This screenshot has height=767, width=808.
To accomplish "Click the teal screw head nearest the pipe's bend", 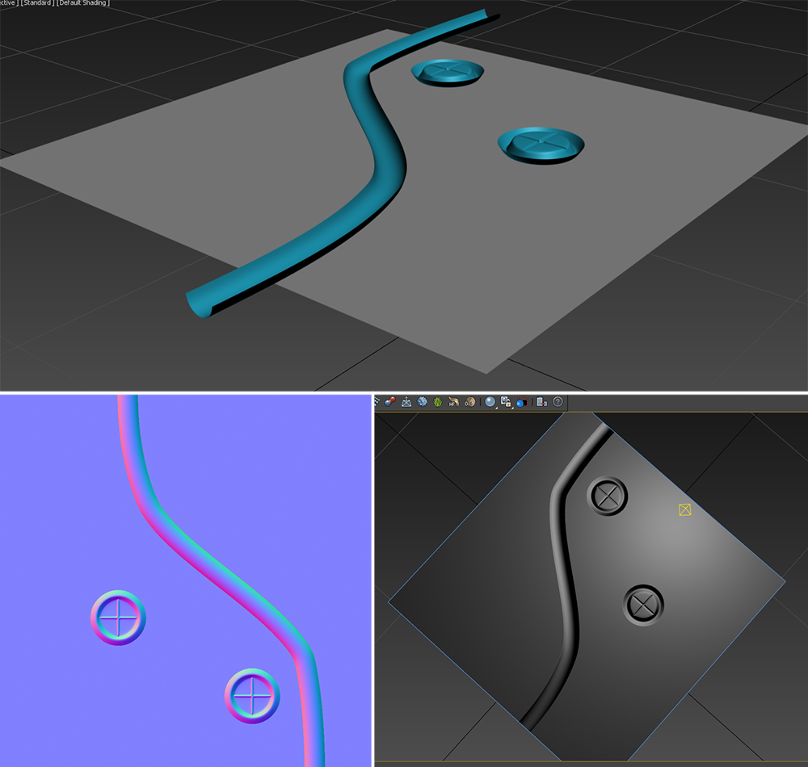I will pyautogui.click(x=447, y=73).
